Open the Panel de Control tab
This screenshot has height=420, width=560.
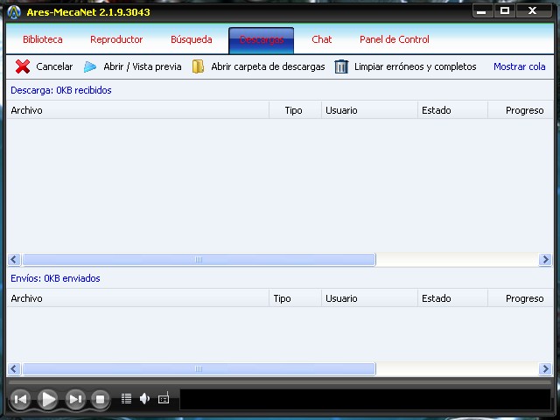(x=395, y=39)
